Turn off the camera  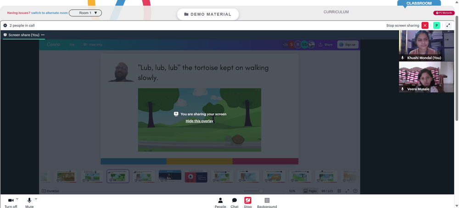tap(11, 203)
